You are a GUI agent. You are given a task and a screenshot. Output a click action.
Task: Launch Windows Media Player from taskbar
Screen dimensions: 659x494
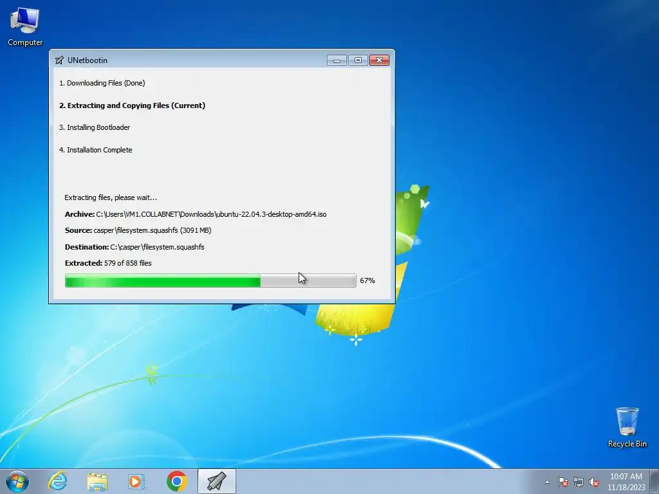tap(136, 481)
